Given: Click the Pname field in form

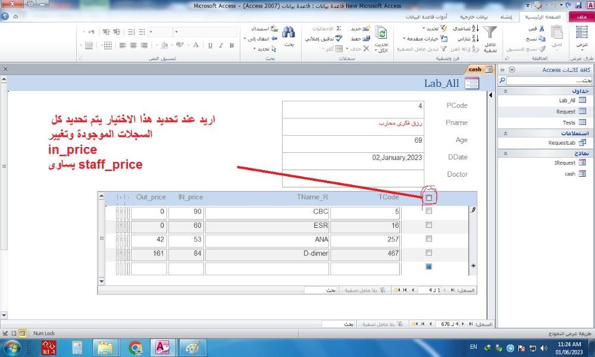Looking at the screenshot, I should (x=353, y=126).
